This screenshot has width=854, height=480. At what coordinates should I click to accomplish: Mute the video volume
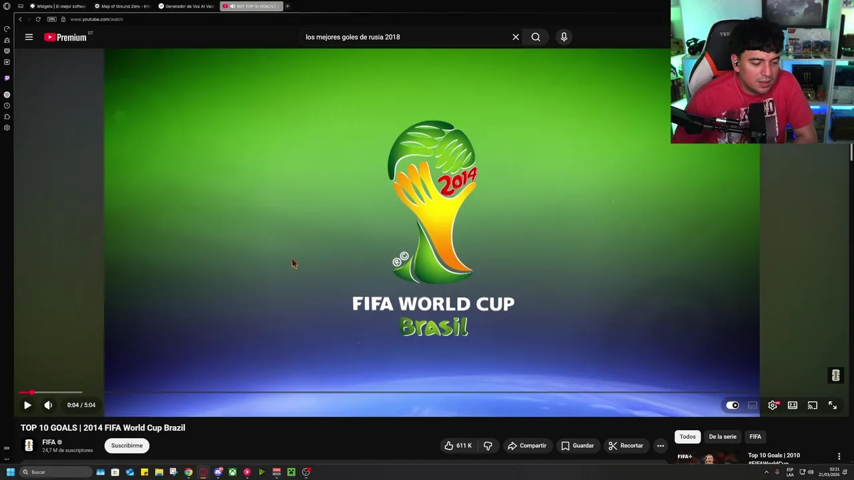48,405
